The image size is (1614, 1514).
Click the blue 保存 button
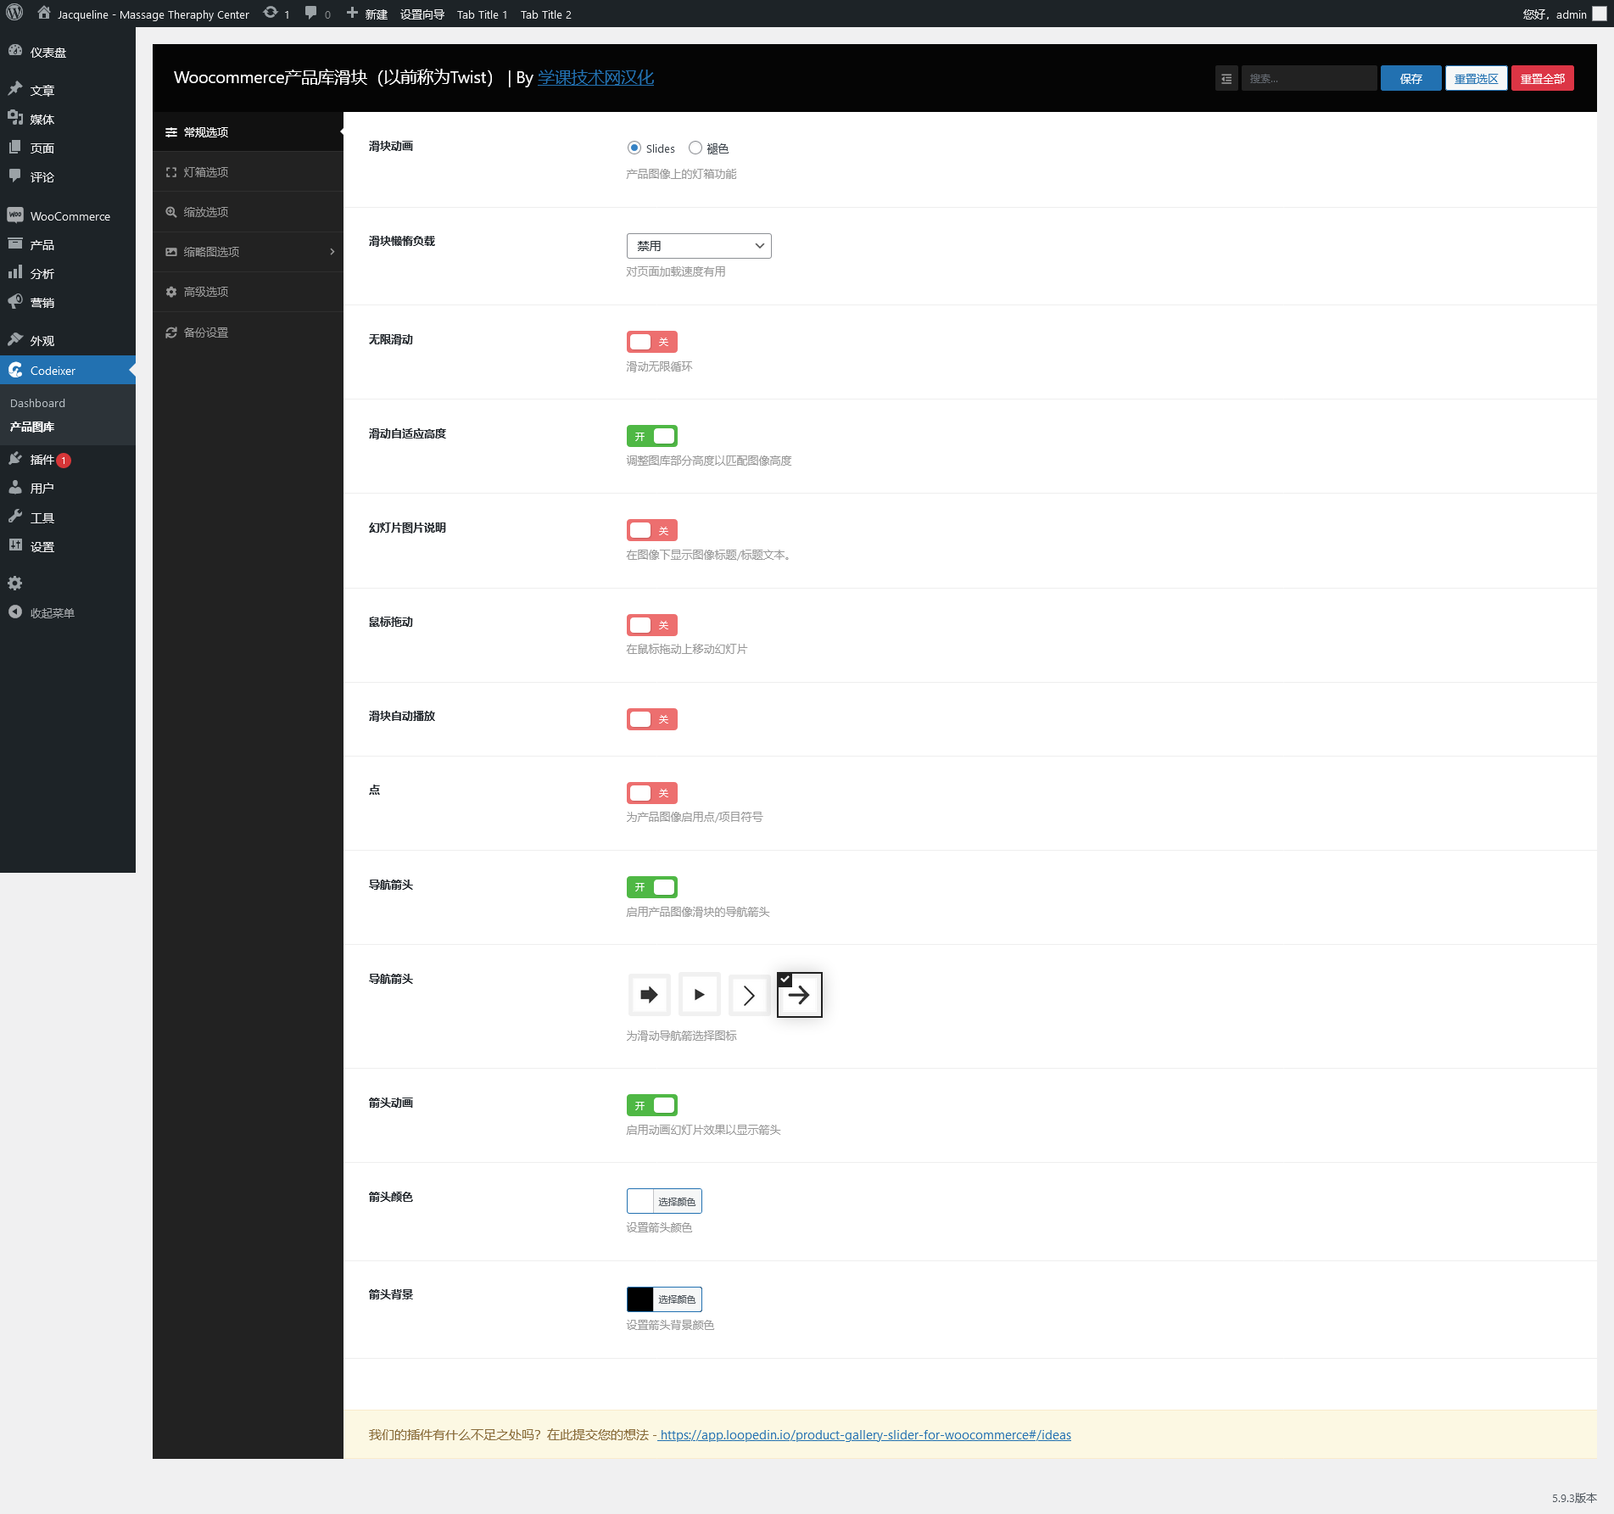click(x=1410, y=79)
